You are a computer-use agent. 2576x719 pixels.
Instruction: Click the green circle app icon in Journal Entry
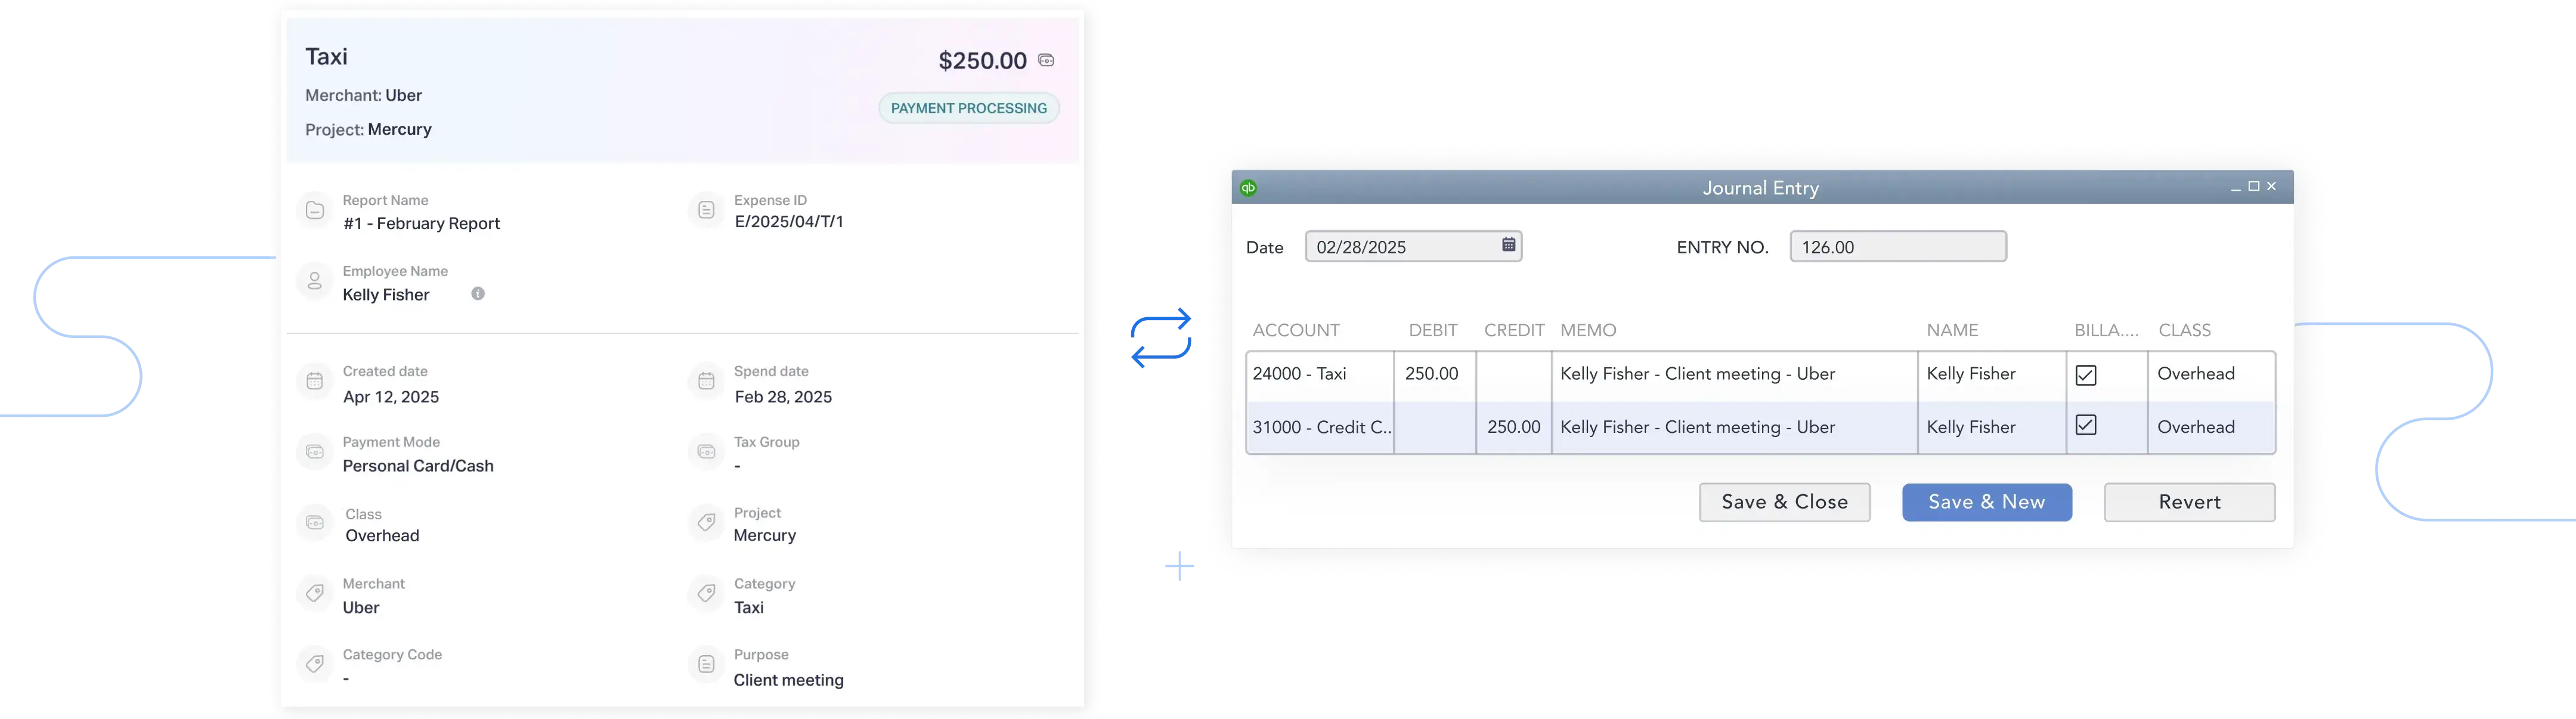click(1252, 187)
